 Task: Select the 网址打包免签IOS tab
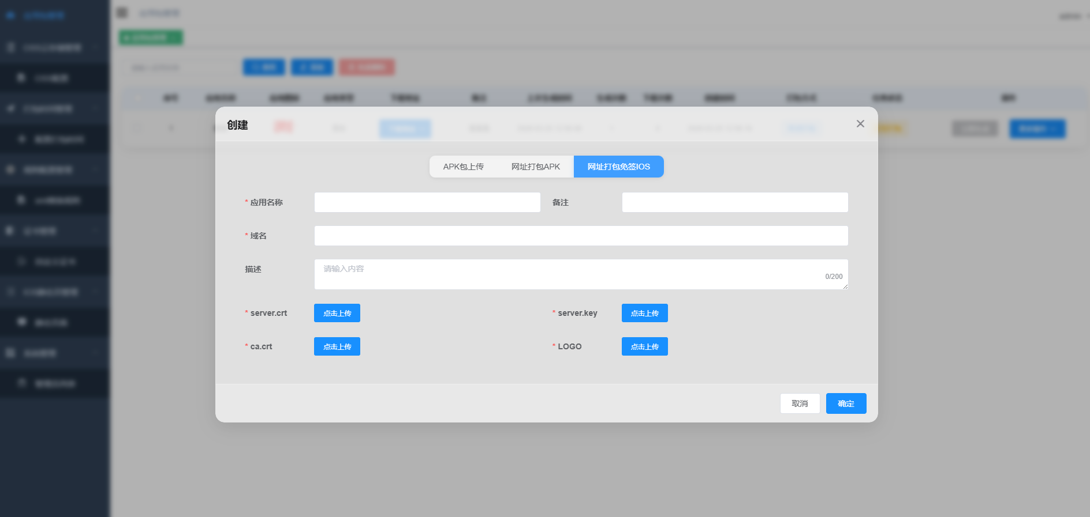619,167
